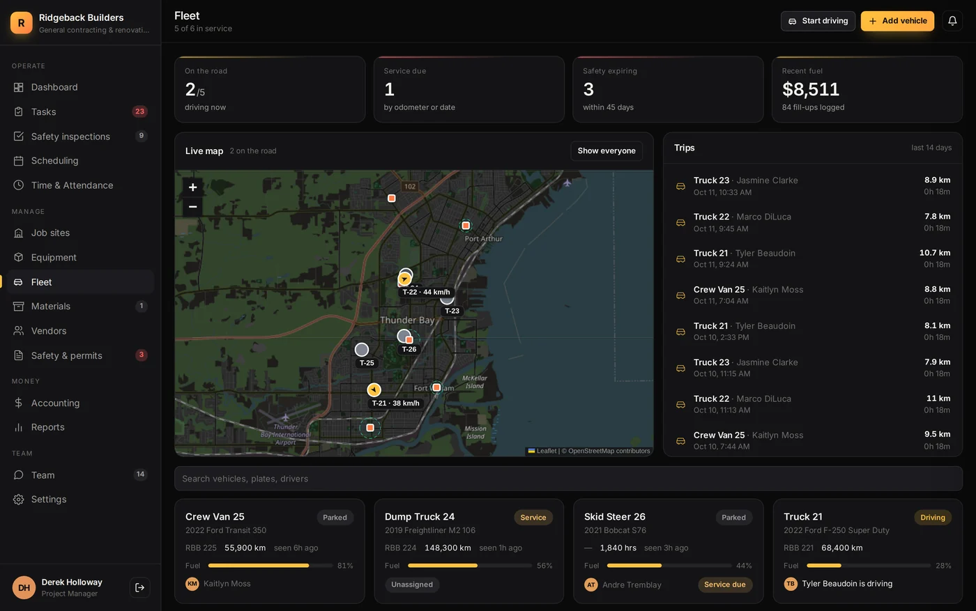The image size is (976, 611).
Task: Go to Scheduling section
Action: (80, 160)
